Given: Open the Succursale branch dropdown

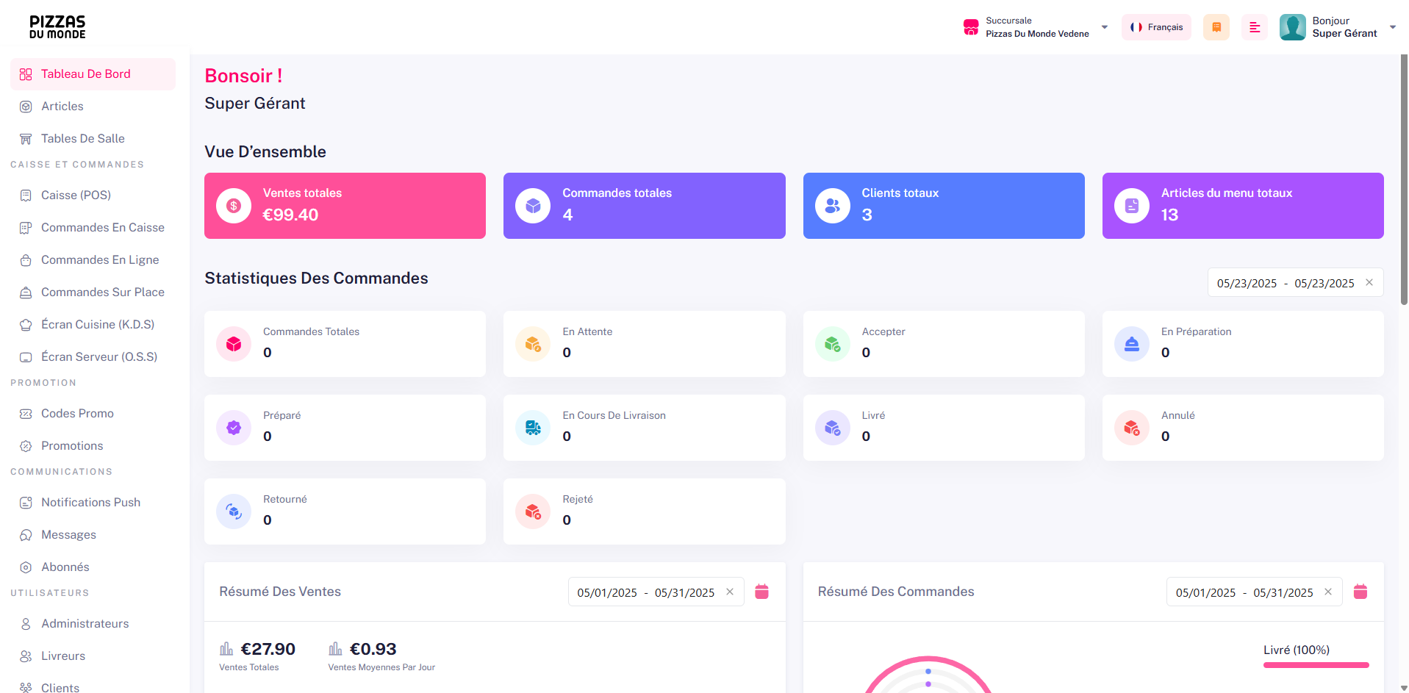Looking at the screenshot, I should click(x=1036, y=27).
